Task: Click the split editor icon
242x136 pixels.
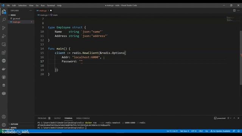Action: pos(234,11)
